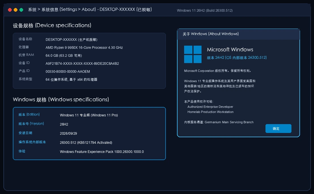Click the 操作系统内部版本 label
314x194 pixels.
[32, 142]
